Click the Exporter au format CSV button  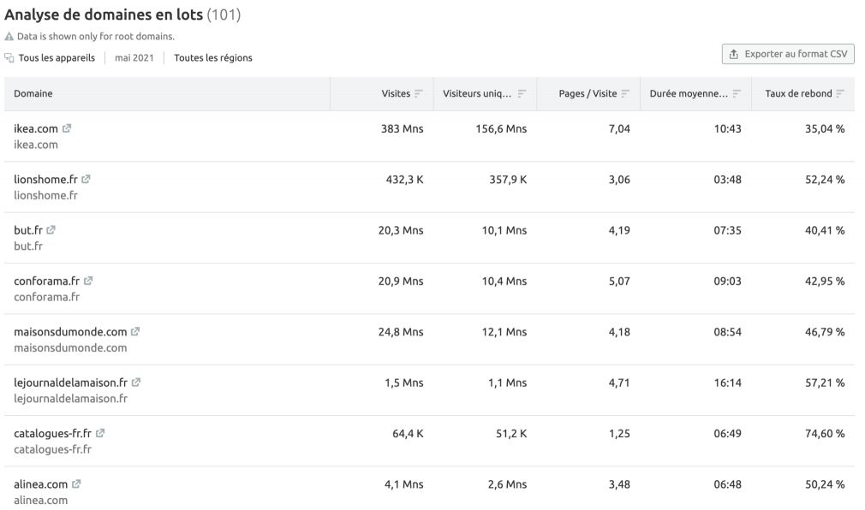pos(788,54)
